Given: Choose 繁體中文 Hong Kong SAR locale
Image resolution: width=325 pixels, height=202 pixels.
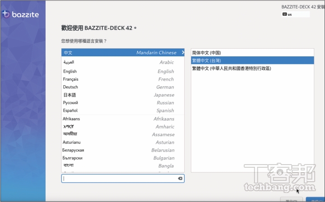Looking at the screenshot, I should coord(252,68).
